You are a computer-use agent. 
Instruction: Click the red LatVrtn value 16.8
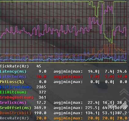[x=41, y=77]
